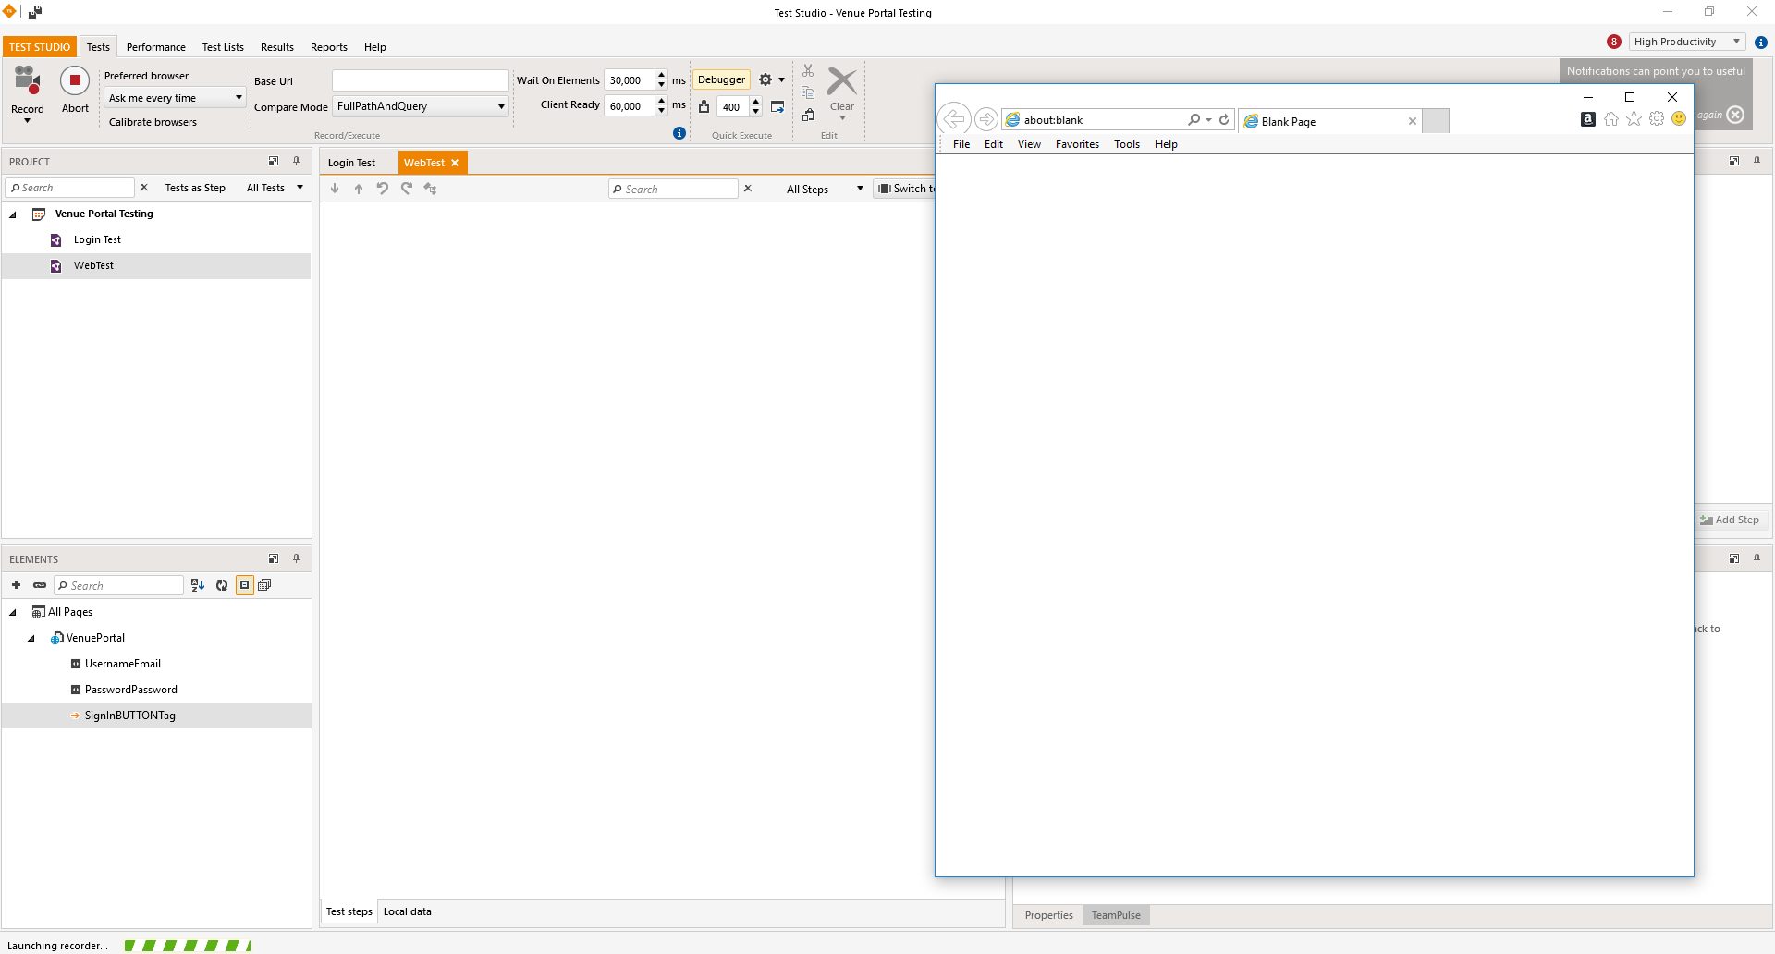Open the Compare Mode dropdown

421,106
